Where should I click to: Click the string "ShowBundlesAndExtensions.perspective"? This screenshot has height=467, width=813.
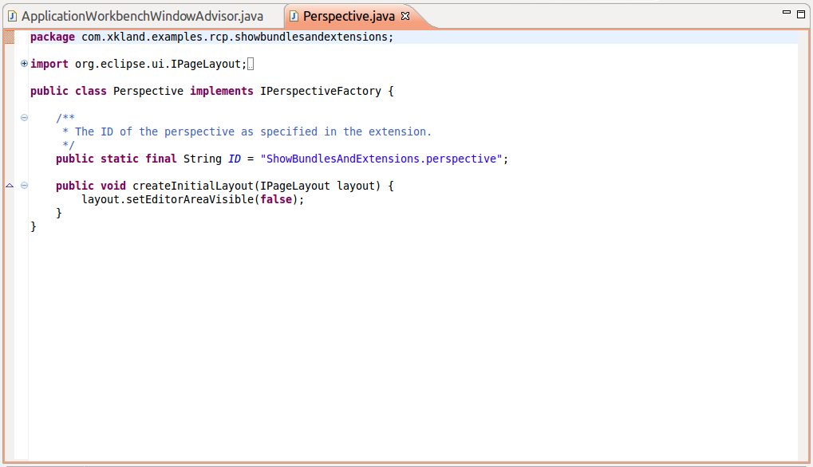click(x=381, y=159)
